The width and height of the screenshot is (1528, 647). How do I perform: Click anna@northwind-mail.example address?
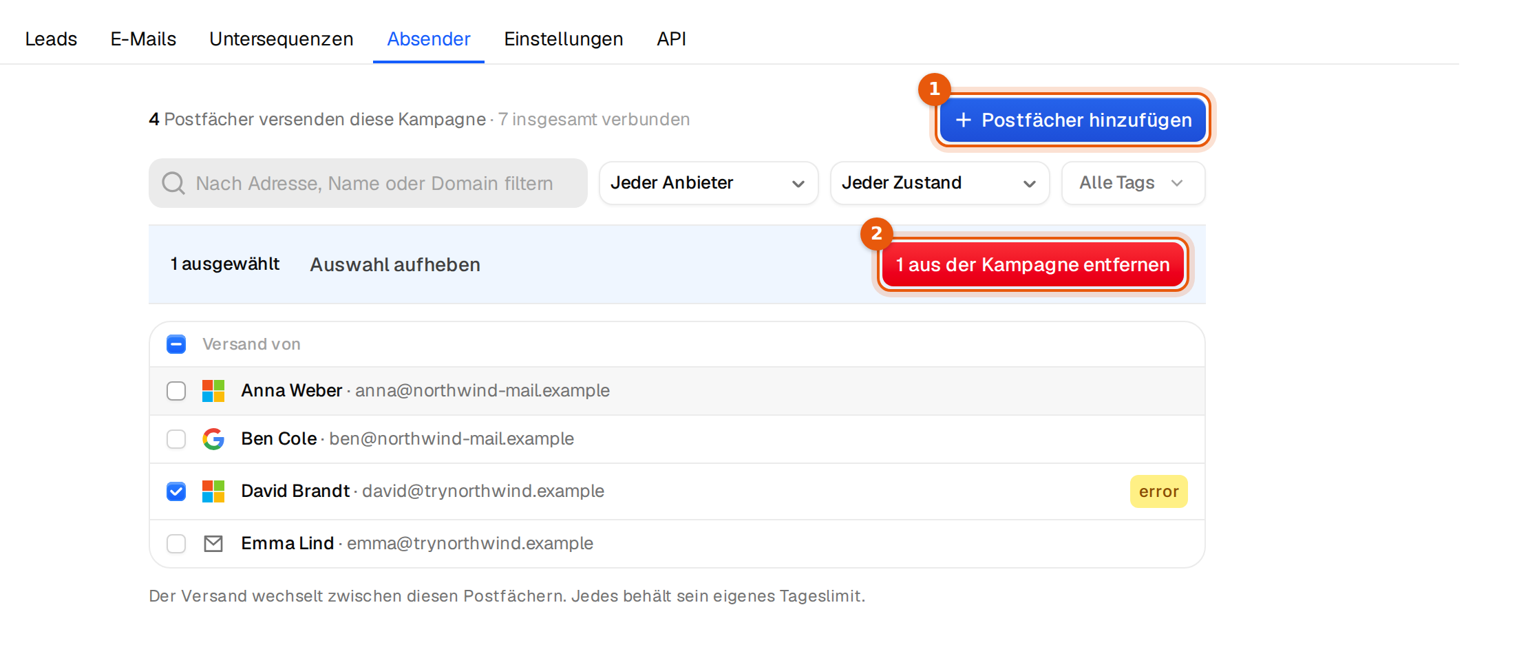pos(482,391)
